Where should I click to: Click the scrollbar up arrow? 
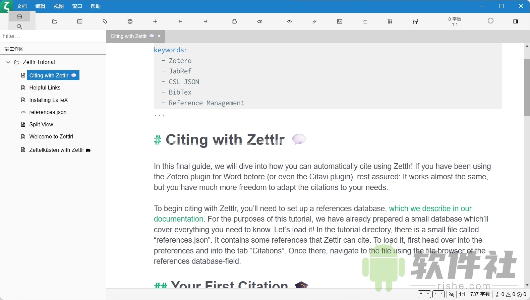tap(527, 46)
